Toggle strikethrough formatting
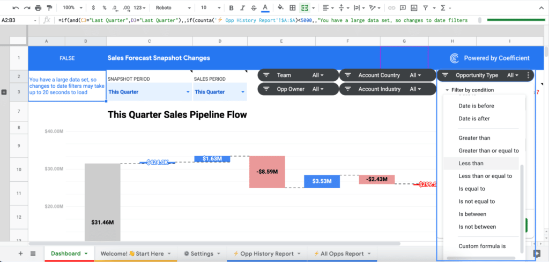 click(254, 7)
